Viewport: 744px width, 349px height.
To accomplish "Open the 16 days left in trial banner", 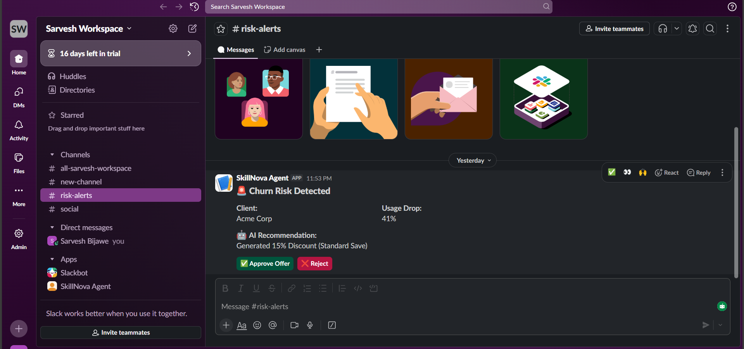I will click(121, 53).
